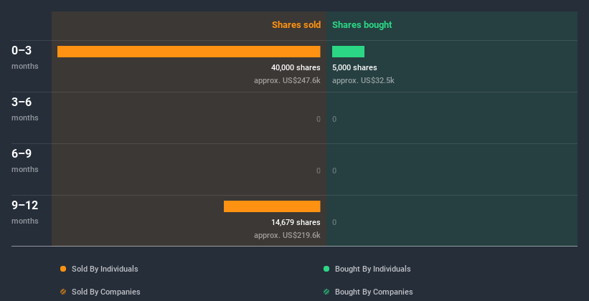
Task: Click the orange Sold By Individuals legend dot
Action: click(63, 269)
